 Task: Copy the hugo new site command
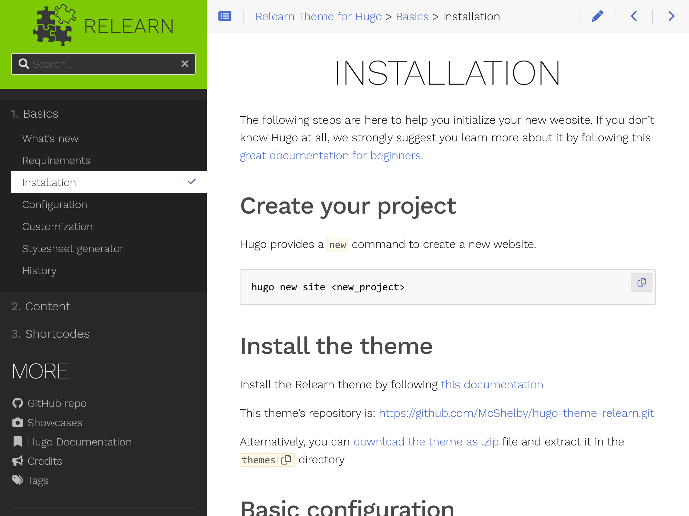(x=641, y=282)
